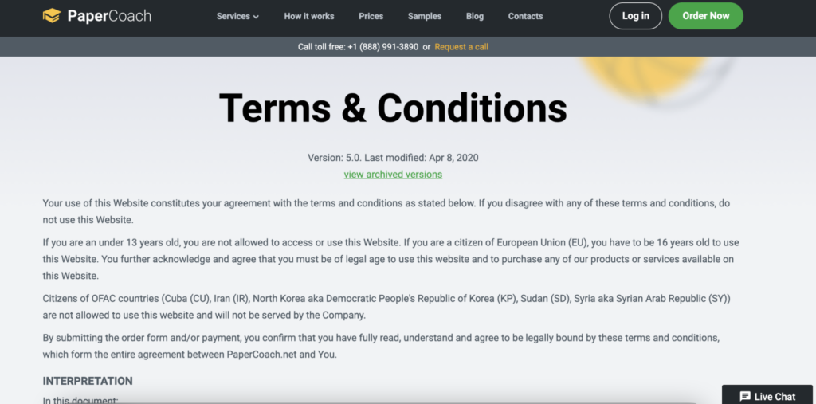The width and height of the screenshot is (816, 404).
Task: Click the green Order Now button
Action: [706, 16]
